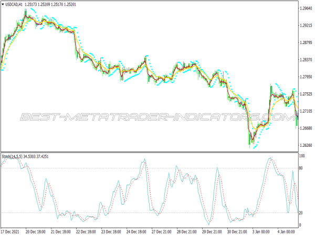Image resolution: width=315 pixels, height=236 pixels.
Task: Click the 21 Dec 18:00 time label
Action: tap(61, 232)
